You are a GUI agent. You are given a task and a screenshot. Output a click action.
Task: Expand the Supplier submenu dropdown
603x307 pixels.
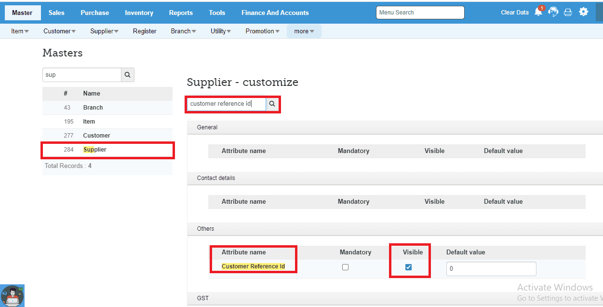coord(104,31)
